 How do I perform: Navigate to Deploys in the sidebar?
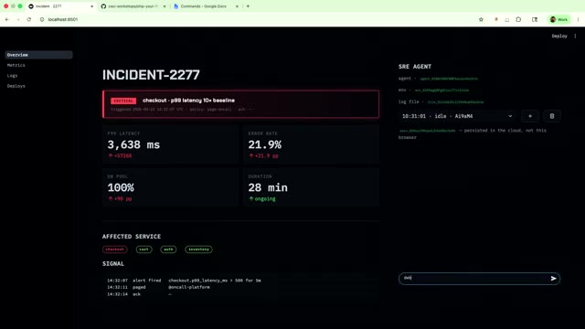(x=16, y=86)
